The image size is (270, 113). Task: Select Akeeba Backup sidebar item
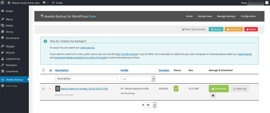14,80
